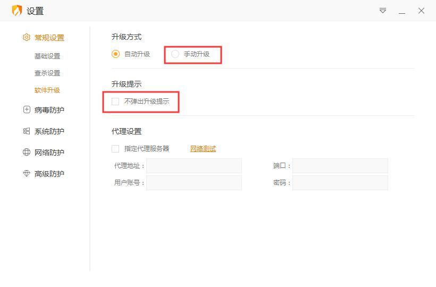Viewport: 436px width, 287px height.
Task: Check the 指定代理服务器 option
Action: pyautogui.click(x=115, y=149)
